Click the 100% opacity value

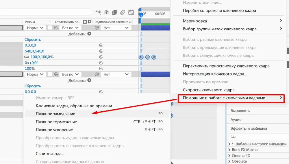coord(30,69)
